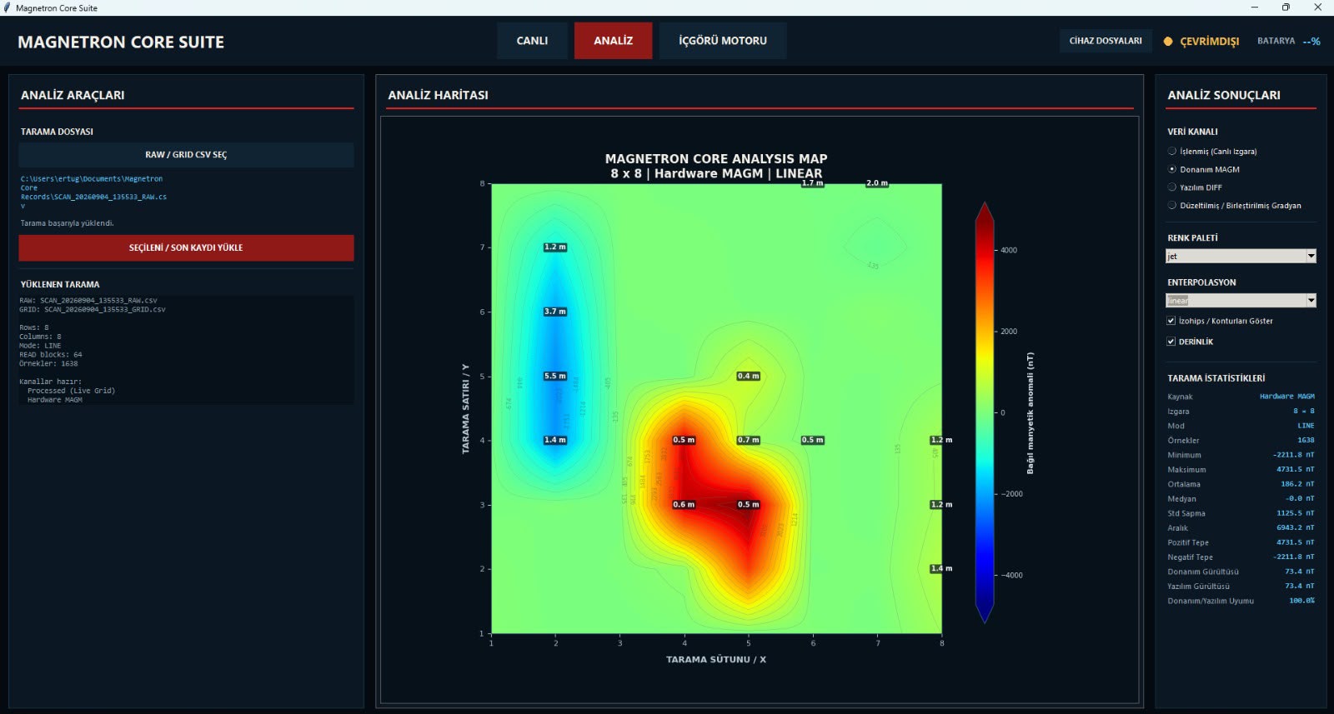The height and width of the screenshot is (714, 1334).
Task: Expand the Enterpolasyon linear combo box
Action: [x=1241, y=300]
